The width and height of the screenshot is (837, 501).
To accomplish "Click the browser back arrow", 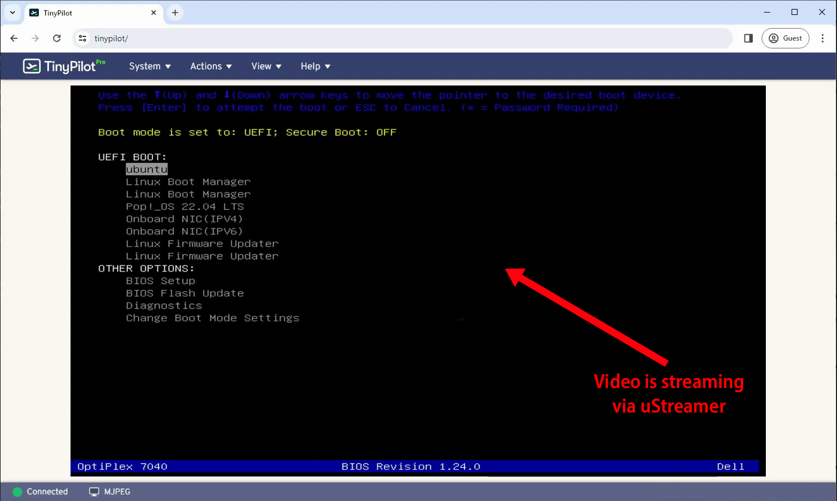I will pos(14,38).
